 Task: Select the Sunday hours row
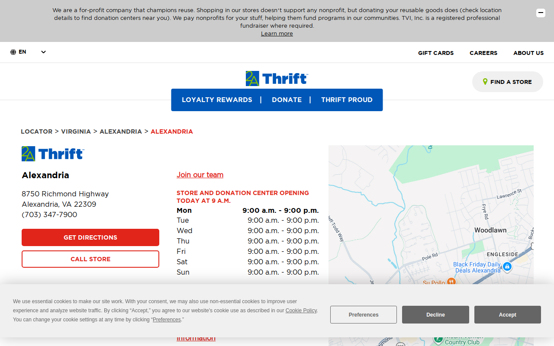tap(248, 272)
